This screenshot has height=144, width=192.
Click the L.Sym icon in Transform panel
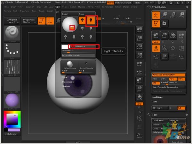coord(181,56)
